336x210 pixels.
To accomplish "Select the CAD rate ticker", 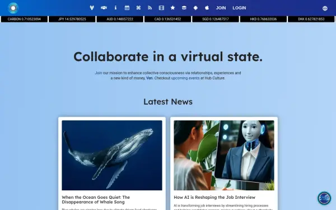I will (x=167, y=19).
